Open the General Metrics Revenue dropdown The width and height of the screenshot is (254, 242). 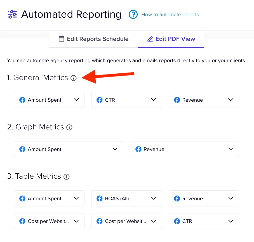(x=204, y=100)
